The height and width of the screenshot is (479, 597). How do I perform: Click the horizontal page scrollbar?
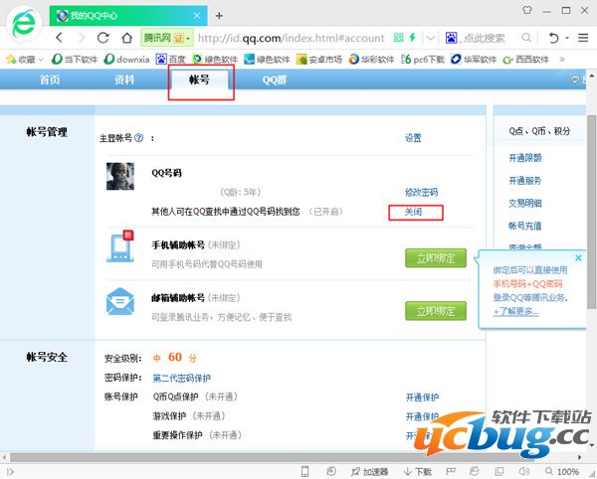coord(273,457)
